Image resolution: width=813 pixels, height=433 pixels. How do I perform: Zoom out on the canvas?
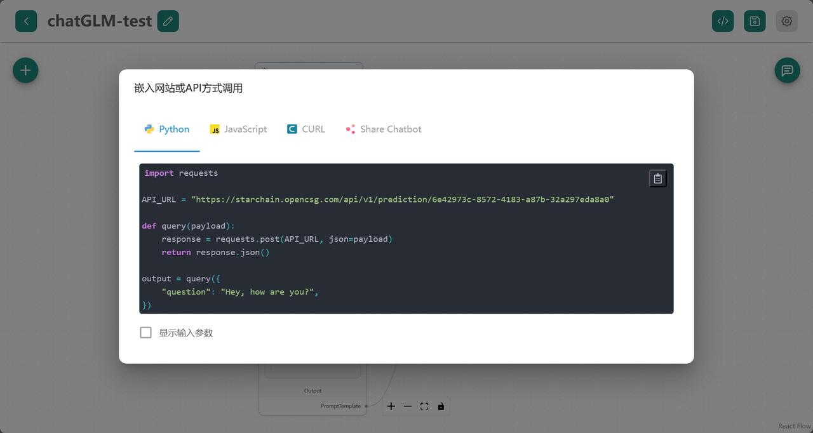(x=408, y=406)
